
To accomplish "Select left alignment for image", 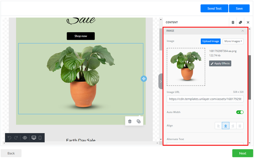I will tap(218, 126).
